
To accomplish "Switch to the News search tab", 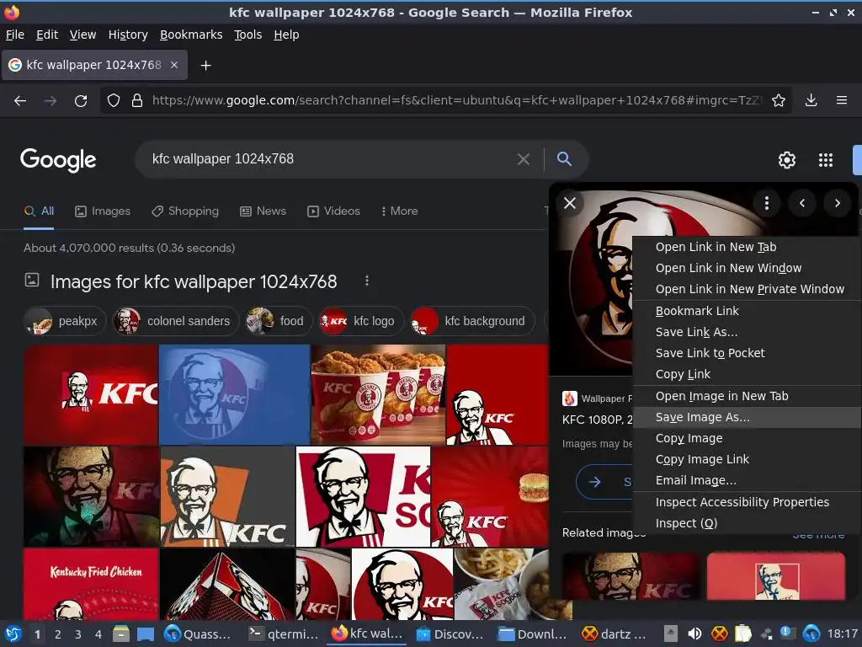I will pos(263,211).
